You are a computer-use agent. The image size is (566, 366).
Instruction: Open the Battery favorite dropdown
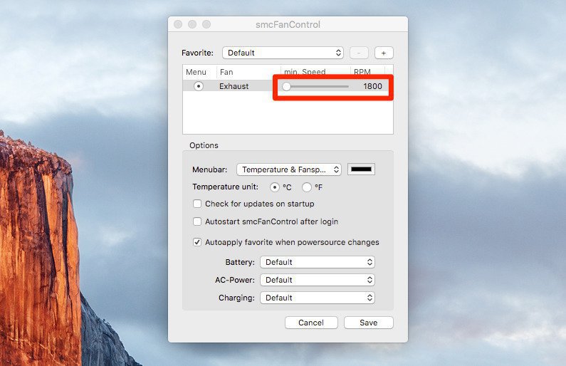tap(318, 262)
